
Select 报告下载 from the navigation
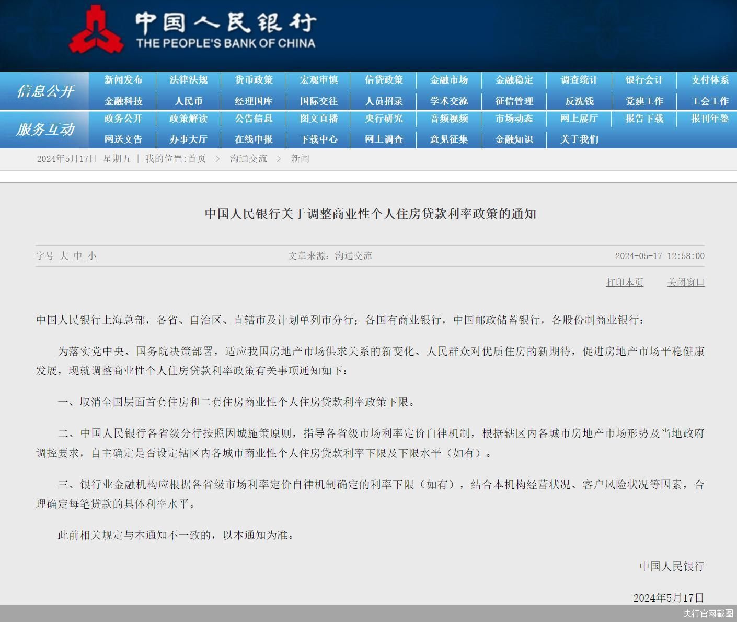[644, 119]
